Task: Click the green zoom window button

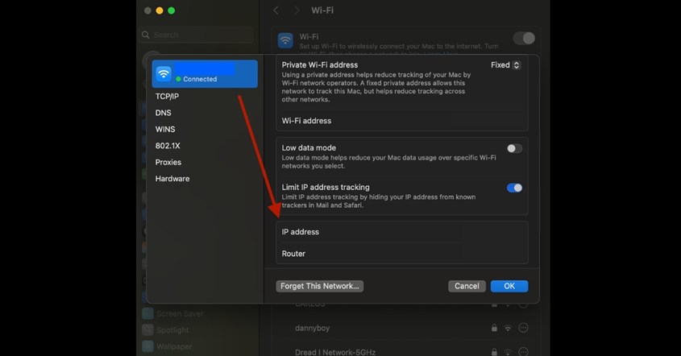Action: pos(171,10)
